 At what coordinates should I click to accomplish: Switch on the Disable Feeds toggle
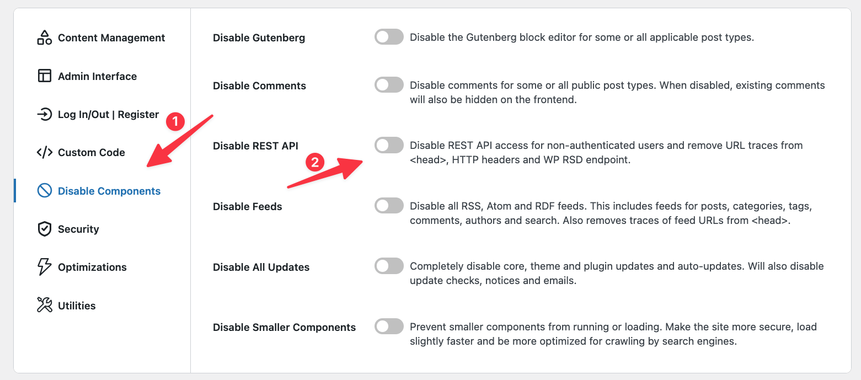coord(389,206)
